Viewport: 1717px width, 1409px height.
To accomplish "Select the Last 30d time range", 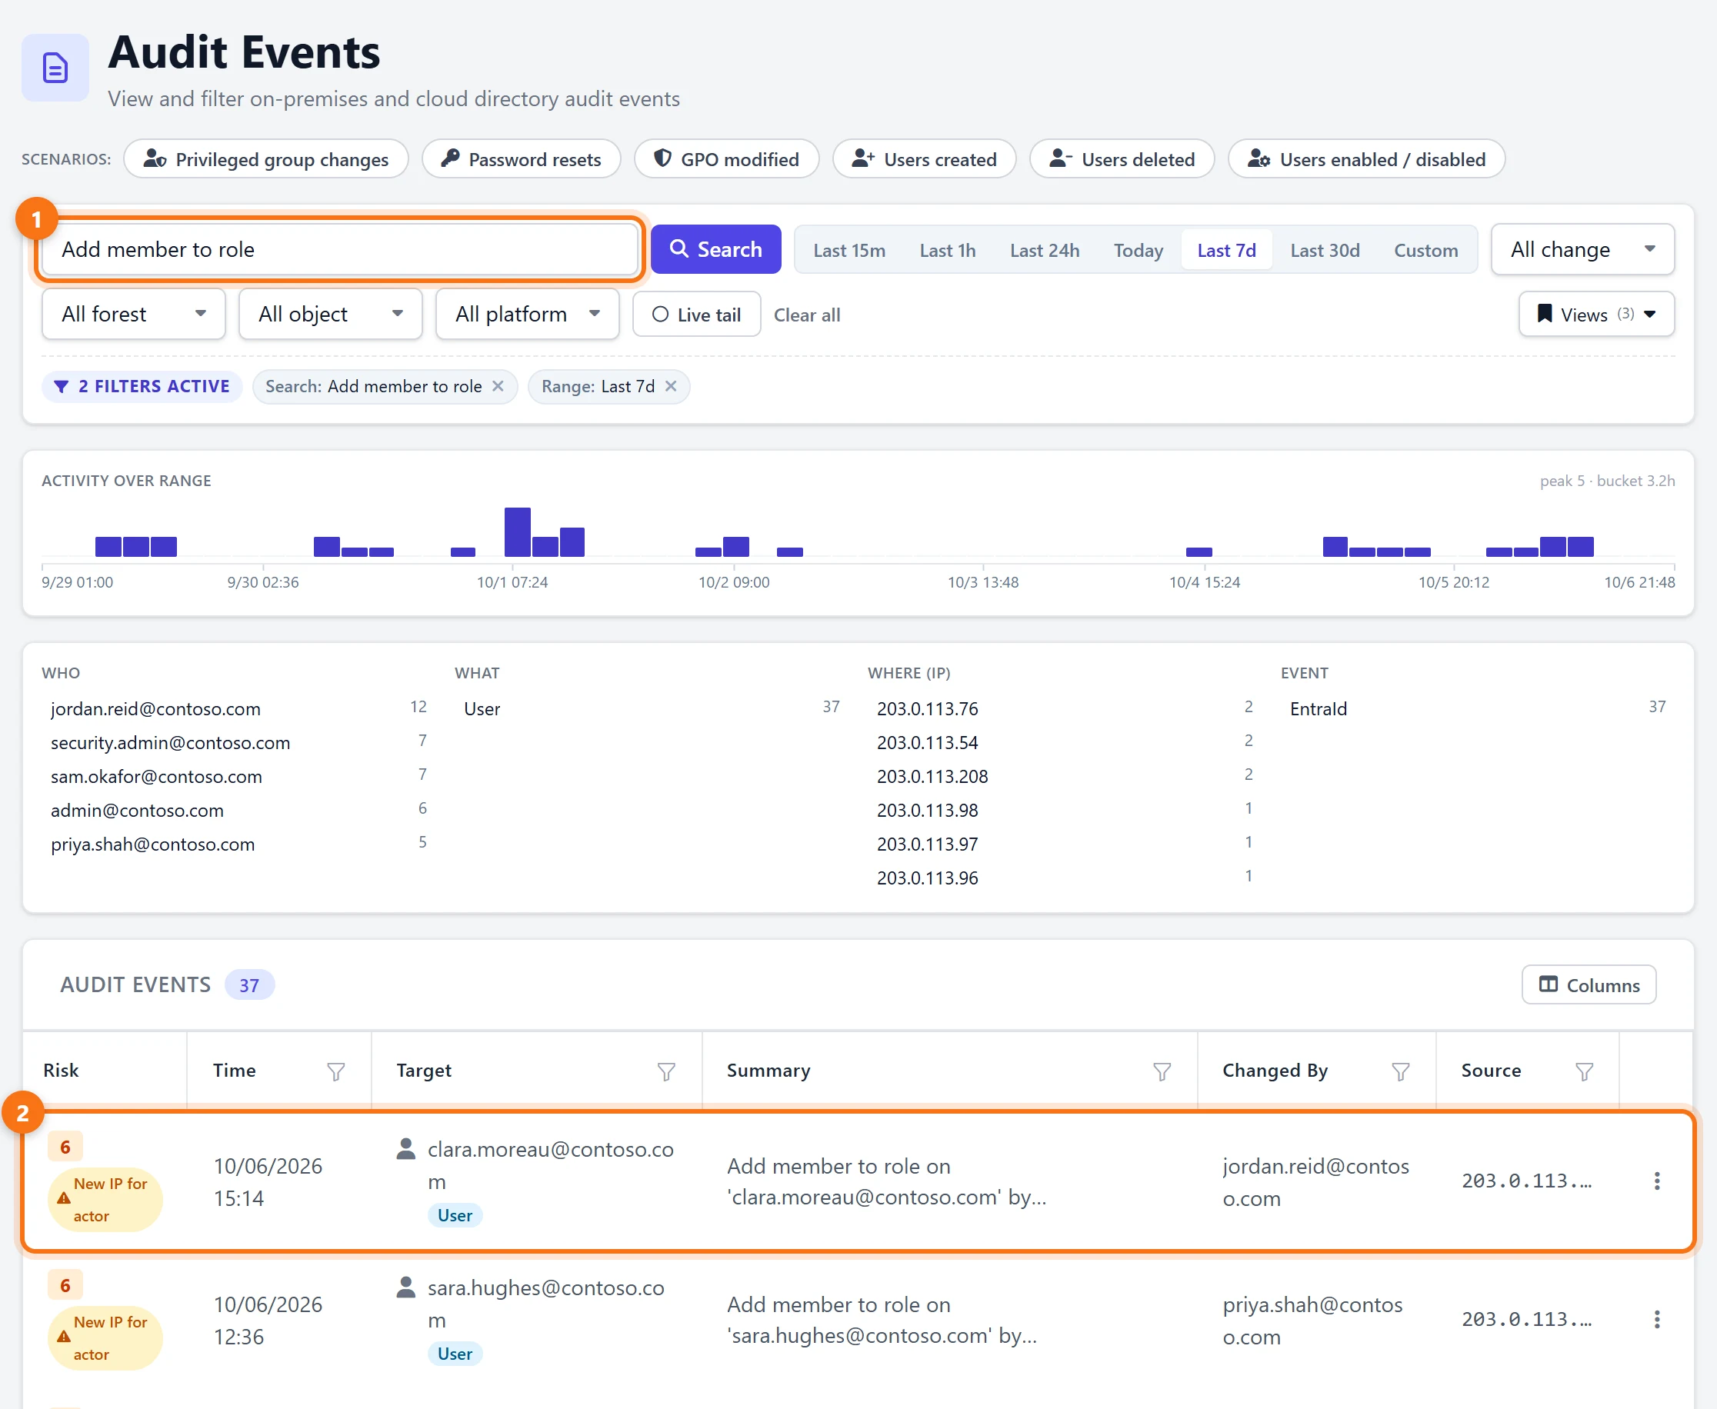I will pos(1325,250).
